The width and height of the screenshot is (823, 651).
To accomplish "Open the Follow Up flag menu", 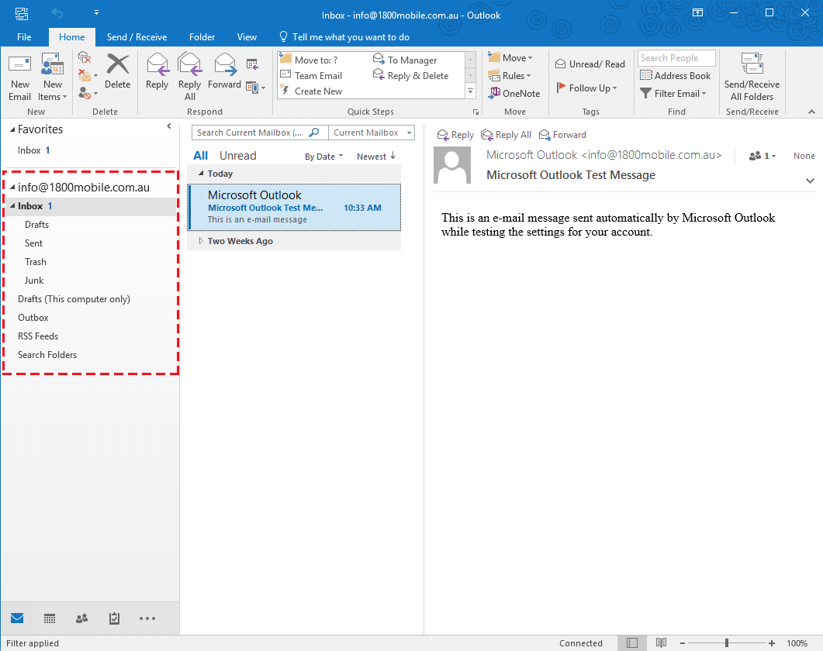I will point(586,88).
